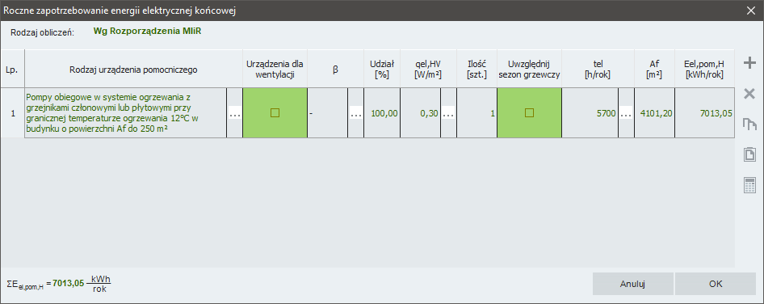Viewport: 764px width, 304px height.
Task: Click the Rodzaj urządzenia pomocniczego column header
Action: 133,70
